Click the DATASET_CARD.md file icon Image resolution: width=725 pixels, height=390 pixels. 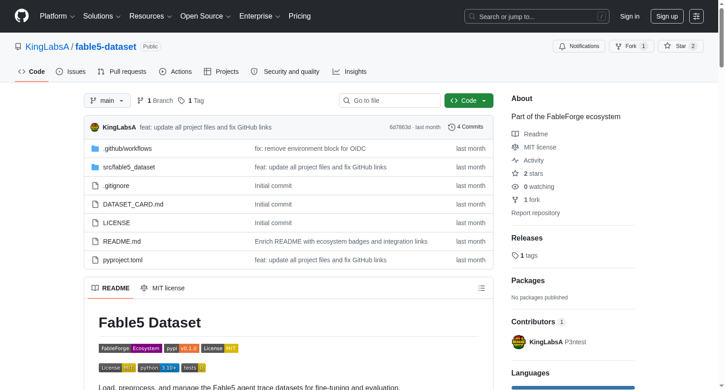point(95,204)
